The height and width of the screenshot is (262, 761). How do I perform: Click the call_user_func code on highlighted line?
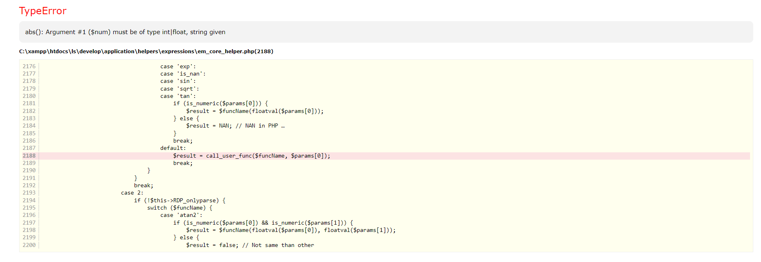(x=251, y=156)
